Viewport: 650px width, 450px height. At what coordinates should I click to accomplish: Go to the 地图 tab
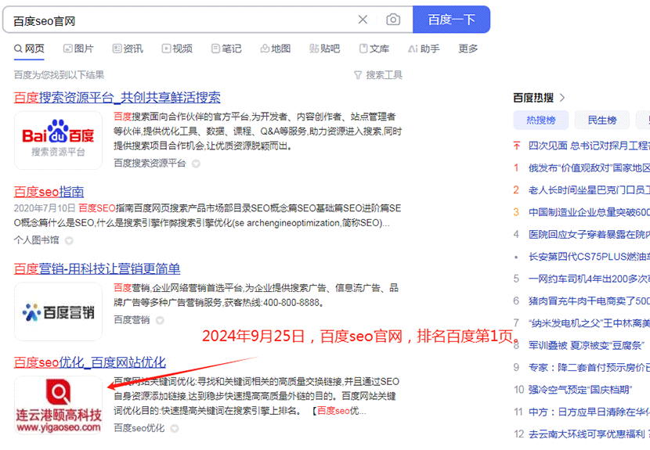(276, 49)
